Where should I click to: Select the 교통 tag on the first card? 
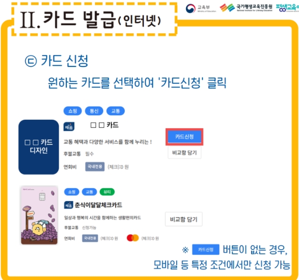pos(115,111)
